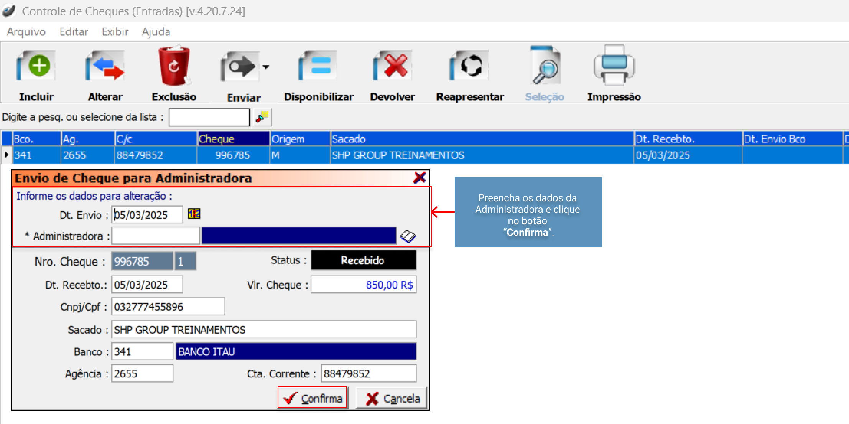Close the Envio de Cheque dialog
This screenshot has height=424, width=849.
[x=420, y=178]
